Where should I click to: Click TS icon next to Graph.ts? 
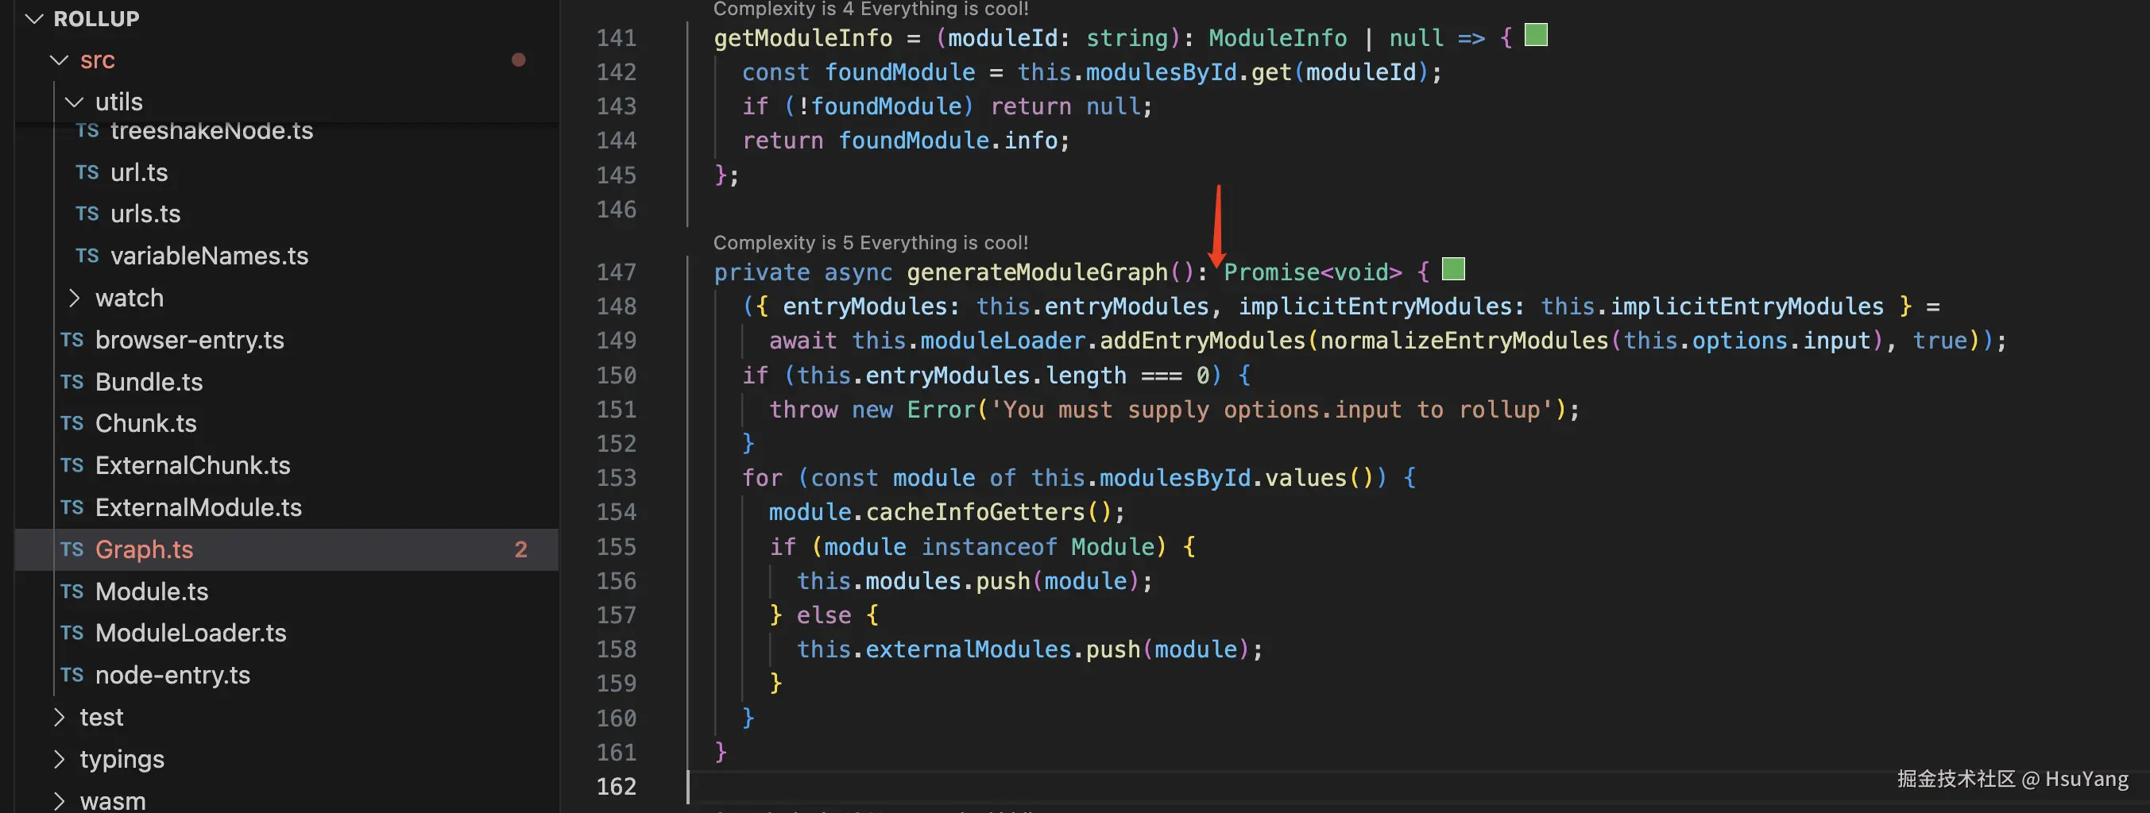point(72,549)
